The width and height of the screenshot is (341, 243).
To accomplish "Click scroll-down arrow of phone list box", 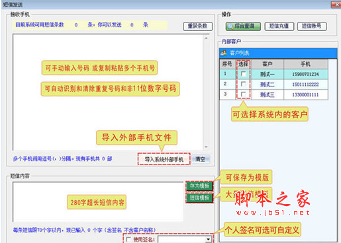I will tap(206, 147).
